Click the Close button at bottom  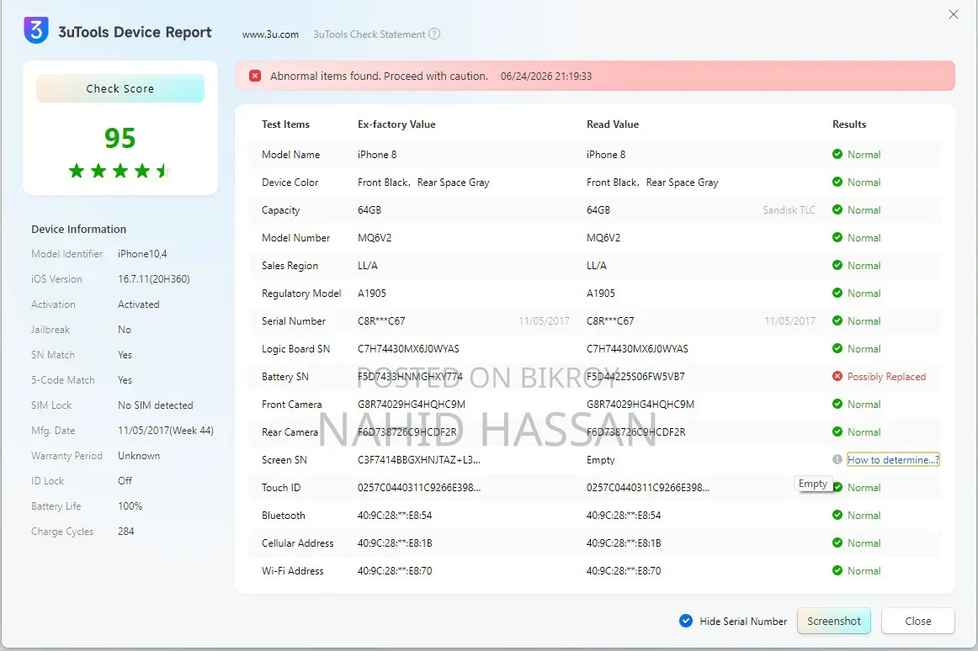(918, 621)
